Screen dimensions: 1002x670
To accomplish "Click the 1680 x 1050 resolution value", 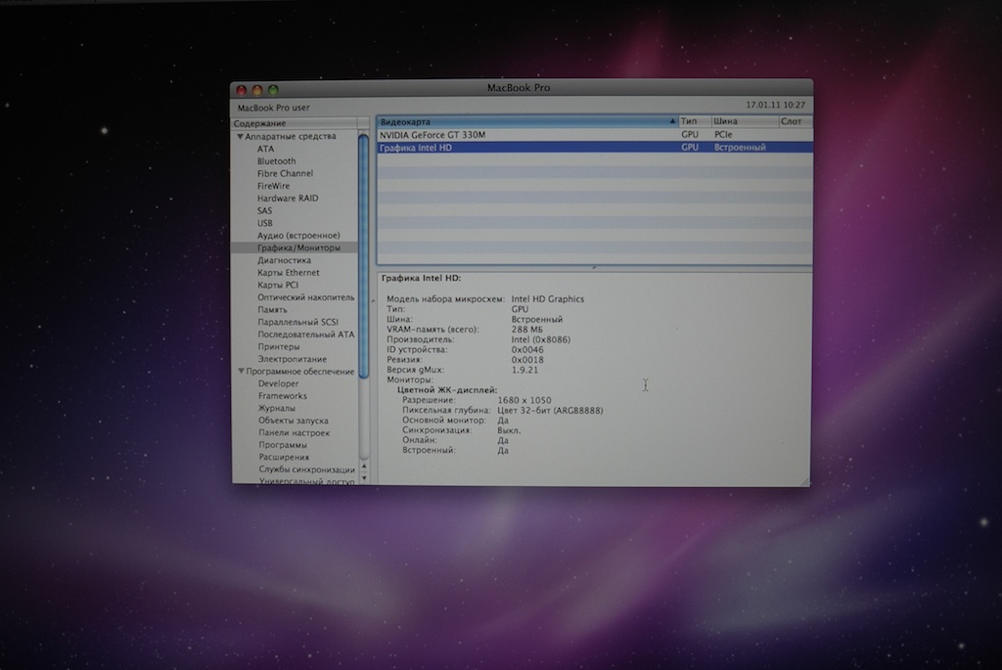I will 524,400.
